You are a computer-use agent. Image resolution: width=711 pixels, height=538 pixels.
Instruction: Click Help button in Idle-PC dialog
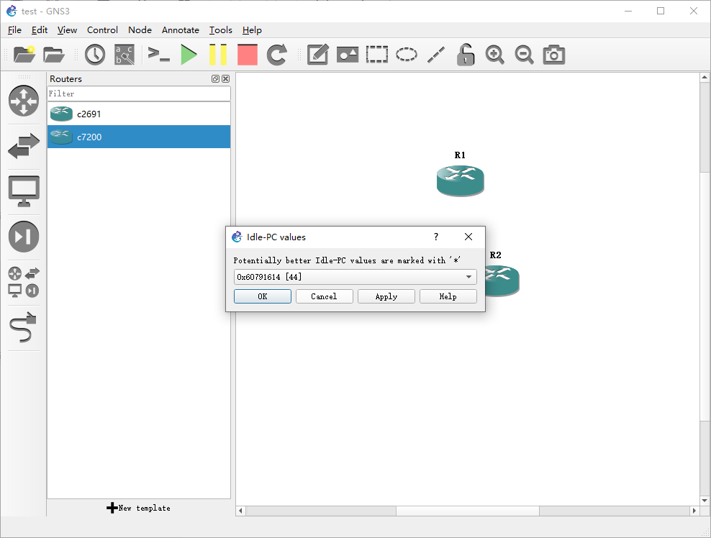tap(448, 296)
